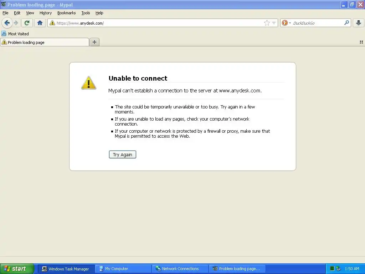The height and width of the screenshot is (274, 365).
Task: Click the network connection tray icon
Action: coord(339,269)
